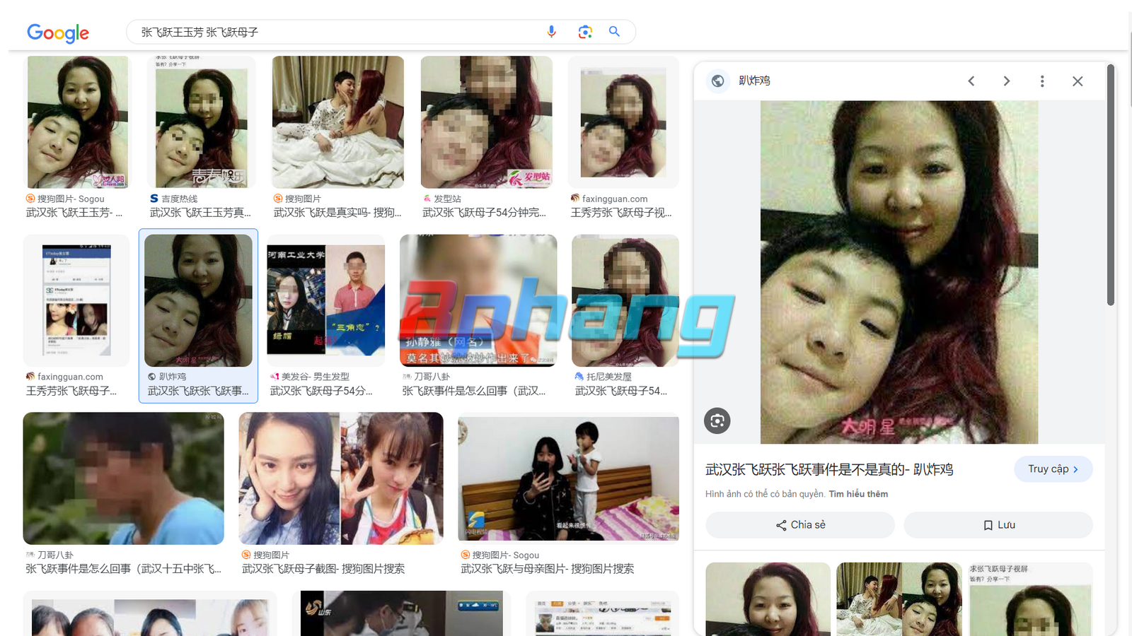Open the 河南工业大学 thumbnail
This screenshot has height=636, width=1132.
326,300
